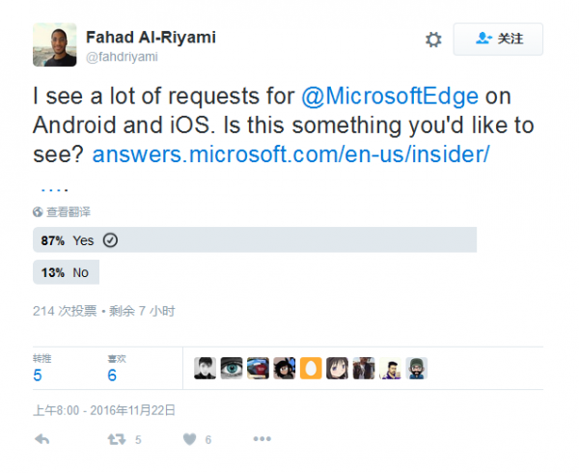The height and width of the screenshot is (473, 579).
Task: Click the globe translate icon
Action: tap(38, 211)
